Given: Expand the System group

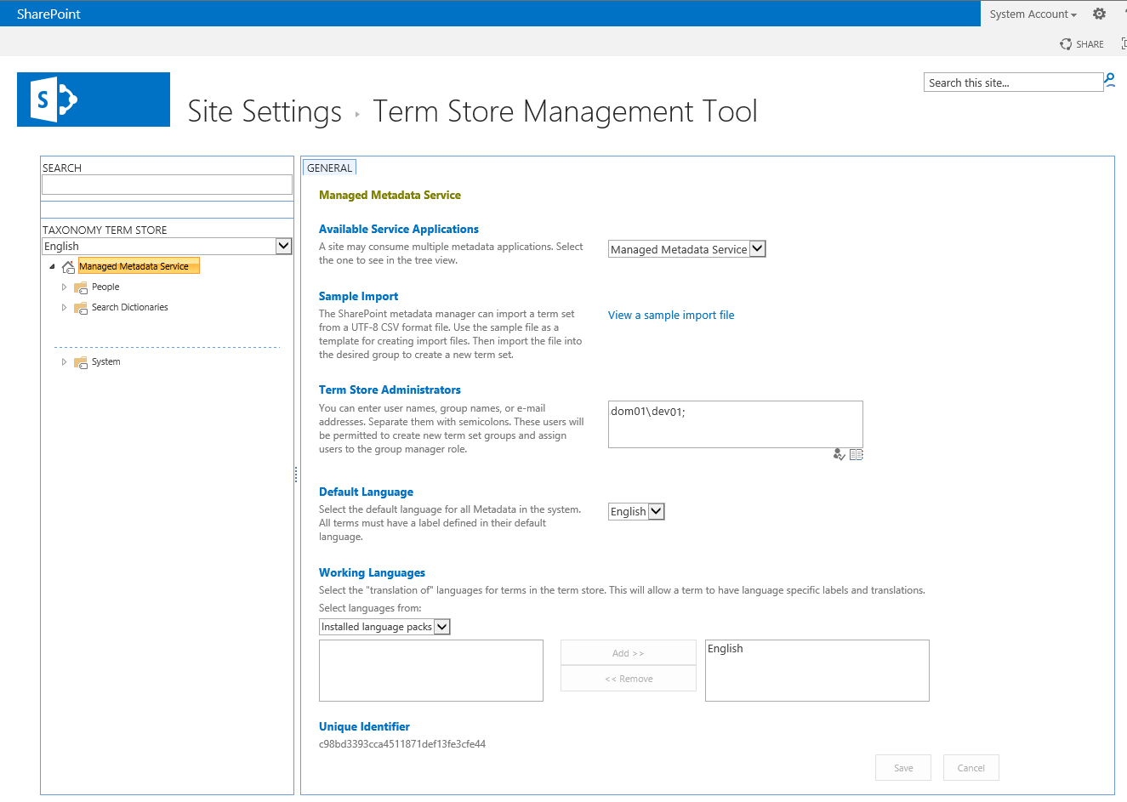Looking at the screenshot, I should (64, 362).
